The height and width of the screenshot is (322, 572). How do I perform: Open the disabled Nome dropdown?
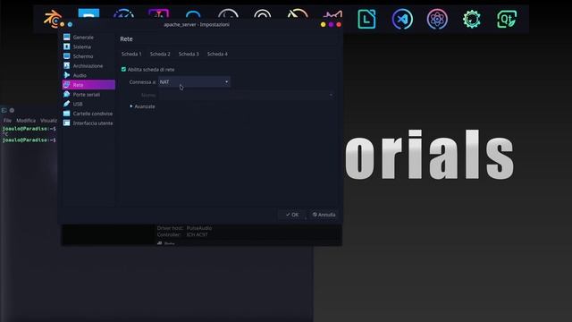tap(247, 95)
